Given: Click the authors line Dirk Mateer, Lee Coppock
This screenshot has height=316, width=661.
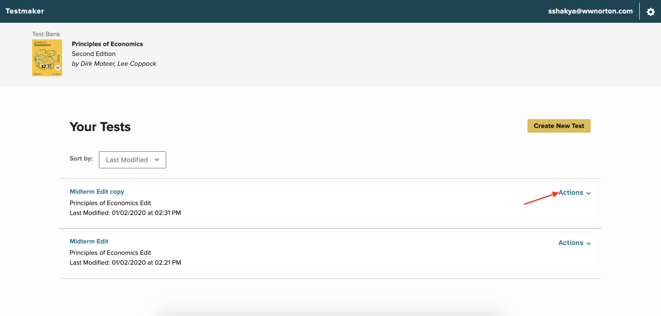Looking at the screenshot, I should [x=114, y=64].
